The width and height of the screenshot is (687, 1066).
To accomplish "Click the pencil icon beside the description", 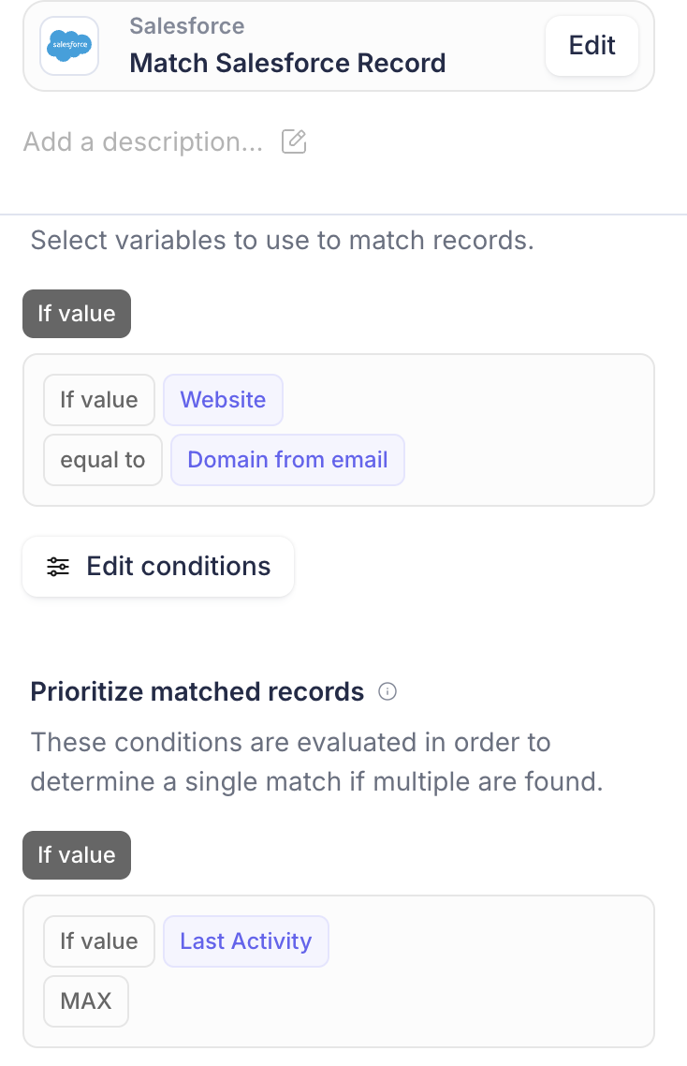I will click(x=294, y=141).
